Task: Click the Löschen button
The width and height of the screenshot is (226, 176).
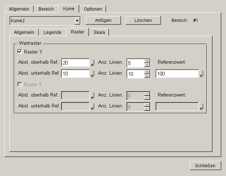Action: tap(143, 20)
